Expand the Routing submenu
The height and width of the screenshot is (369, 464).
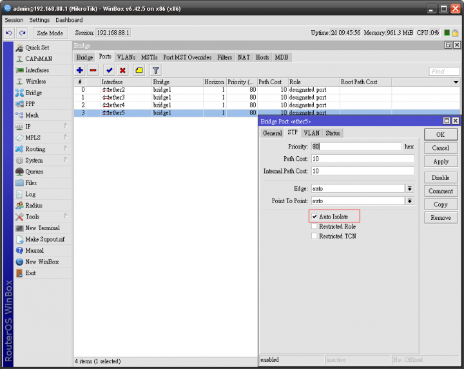[x=66, y=148]
